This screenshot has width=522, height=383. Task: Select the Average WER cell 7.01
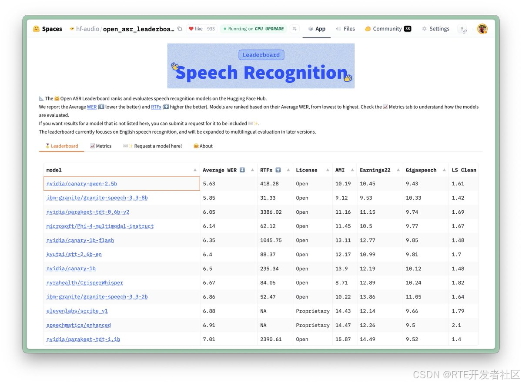[228, 339]
